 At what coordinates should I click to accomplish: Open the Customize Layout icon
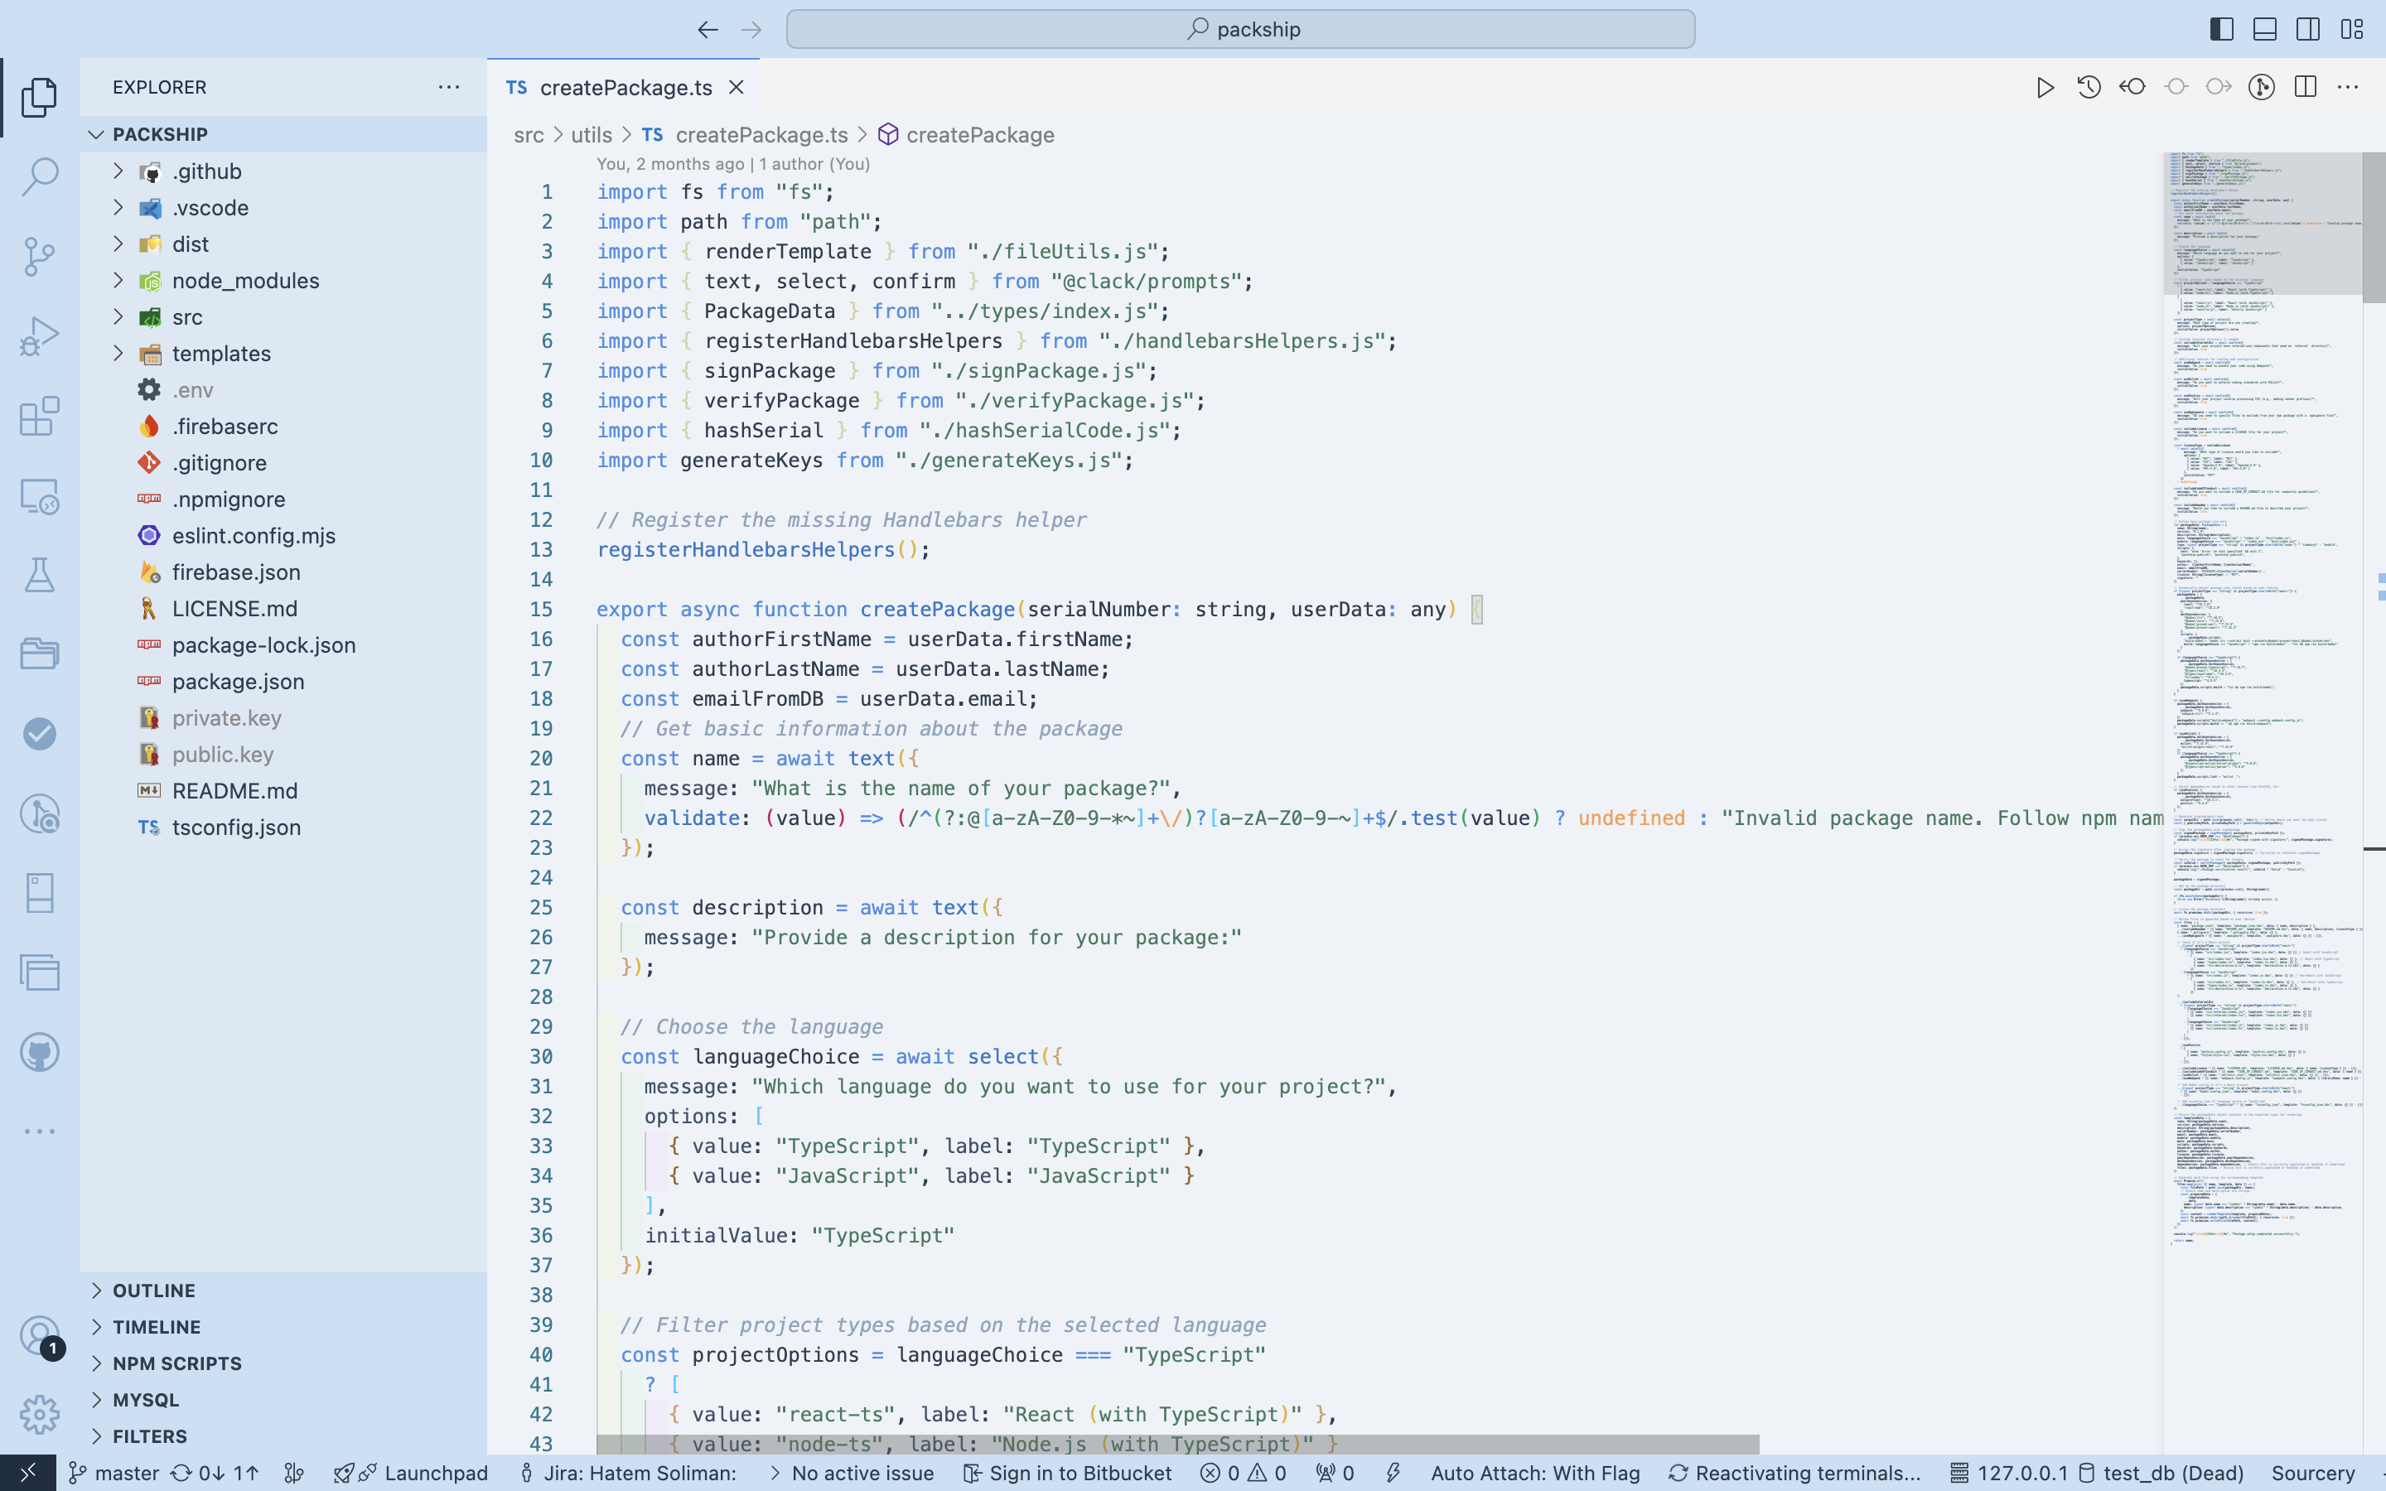tap(2351, 30)
